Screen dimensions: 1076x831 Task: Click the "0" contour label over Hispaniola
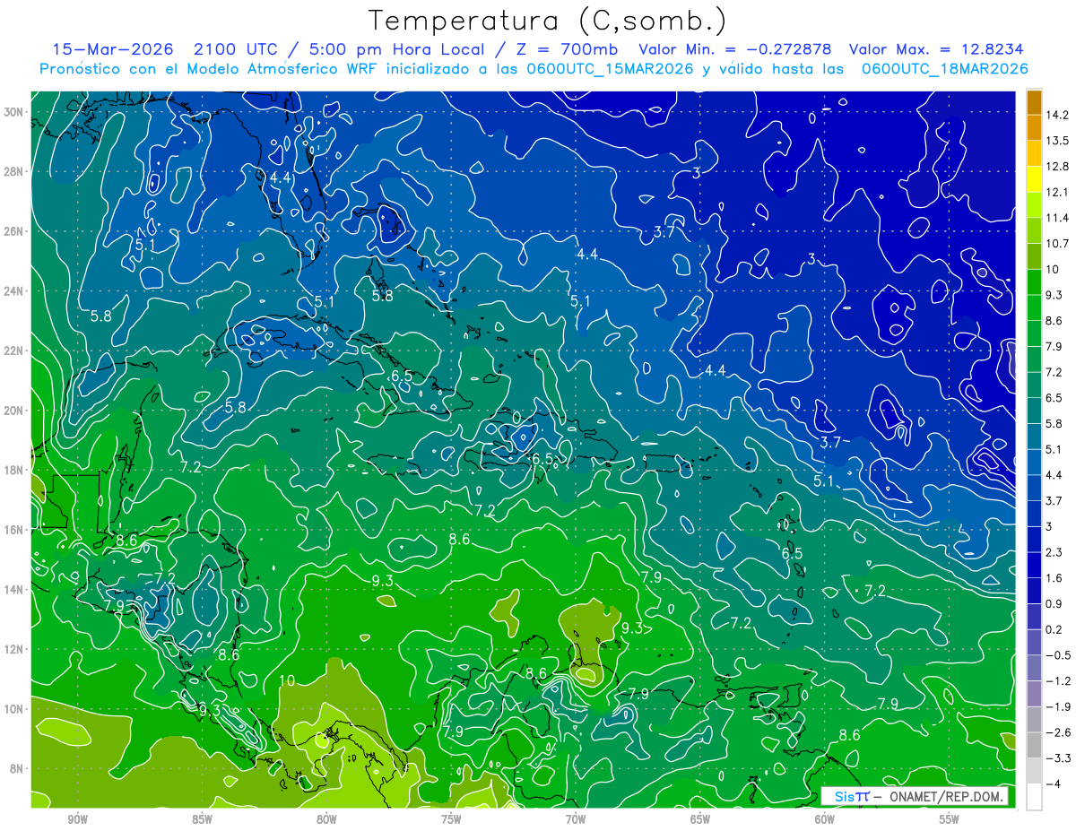pos(516,417)
